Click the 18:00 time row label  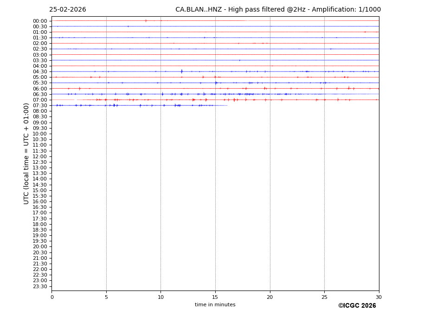click(40, 224)
